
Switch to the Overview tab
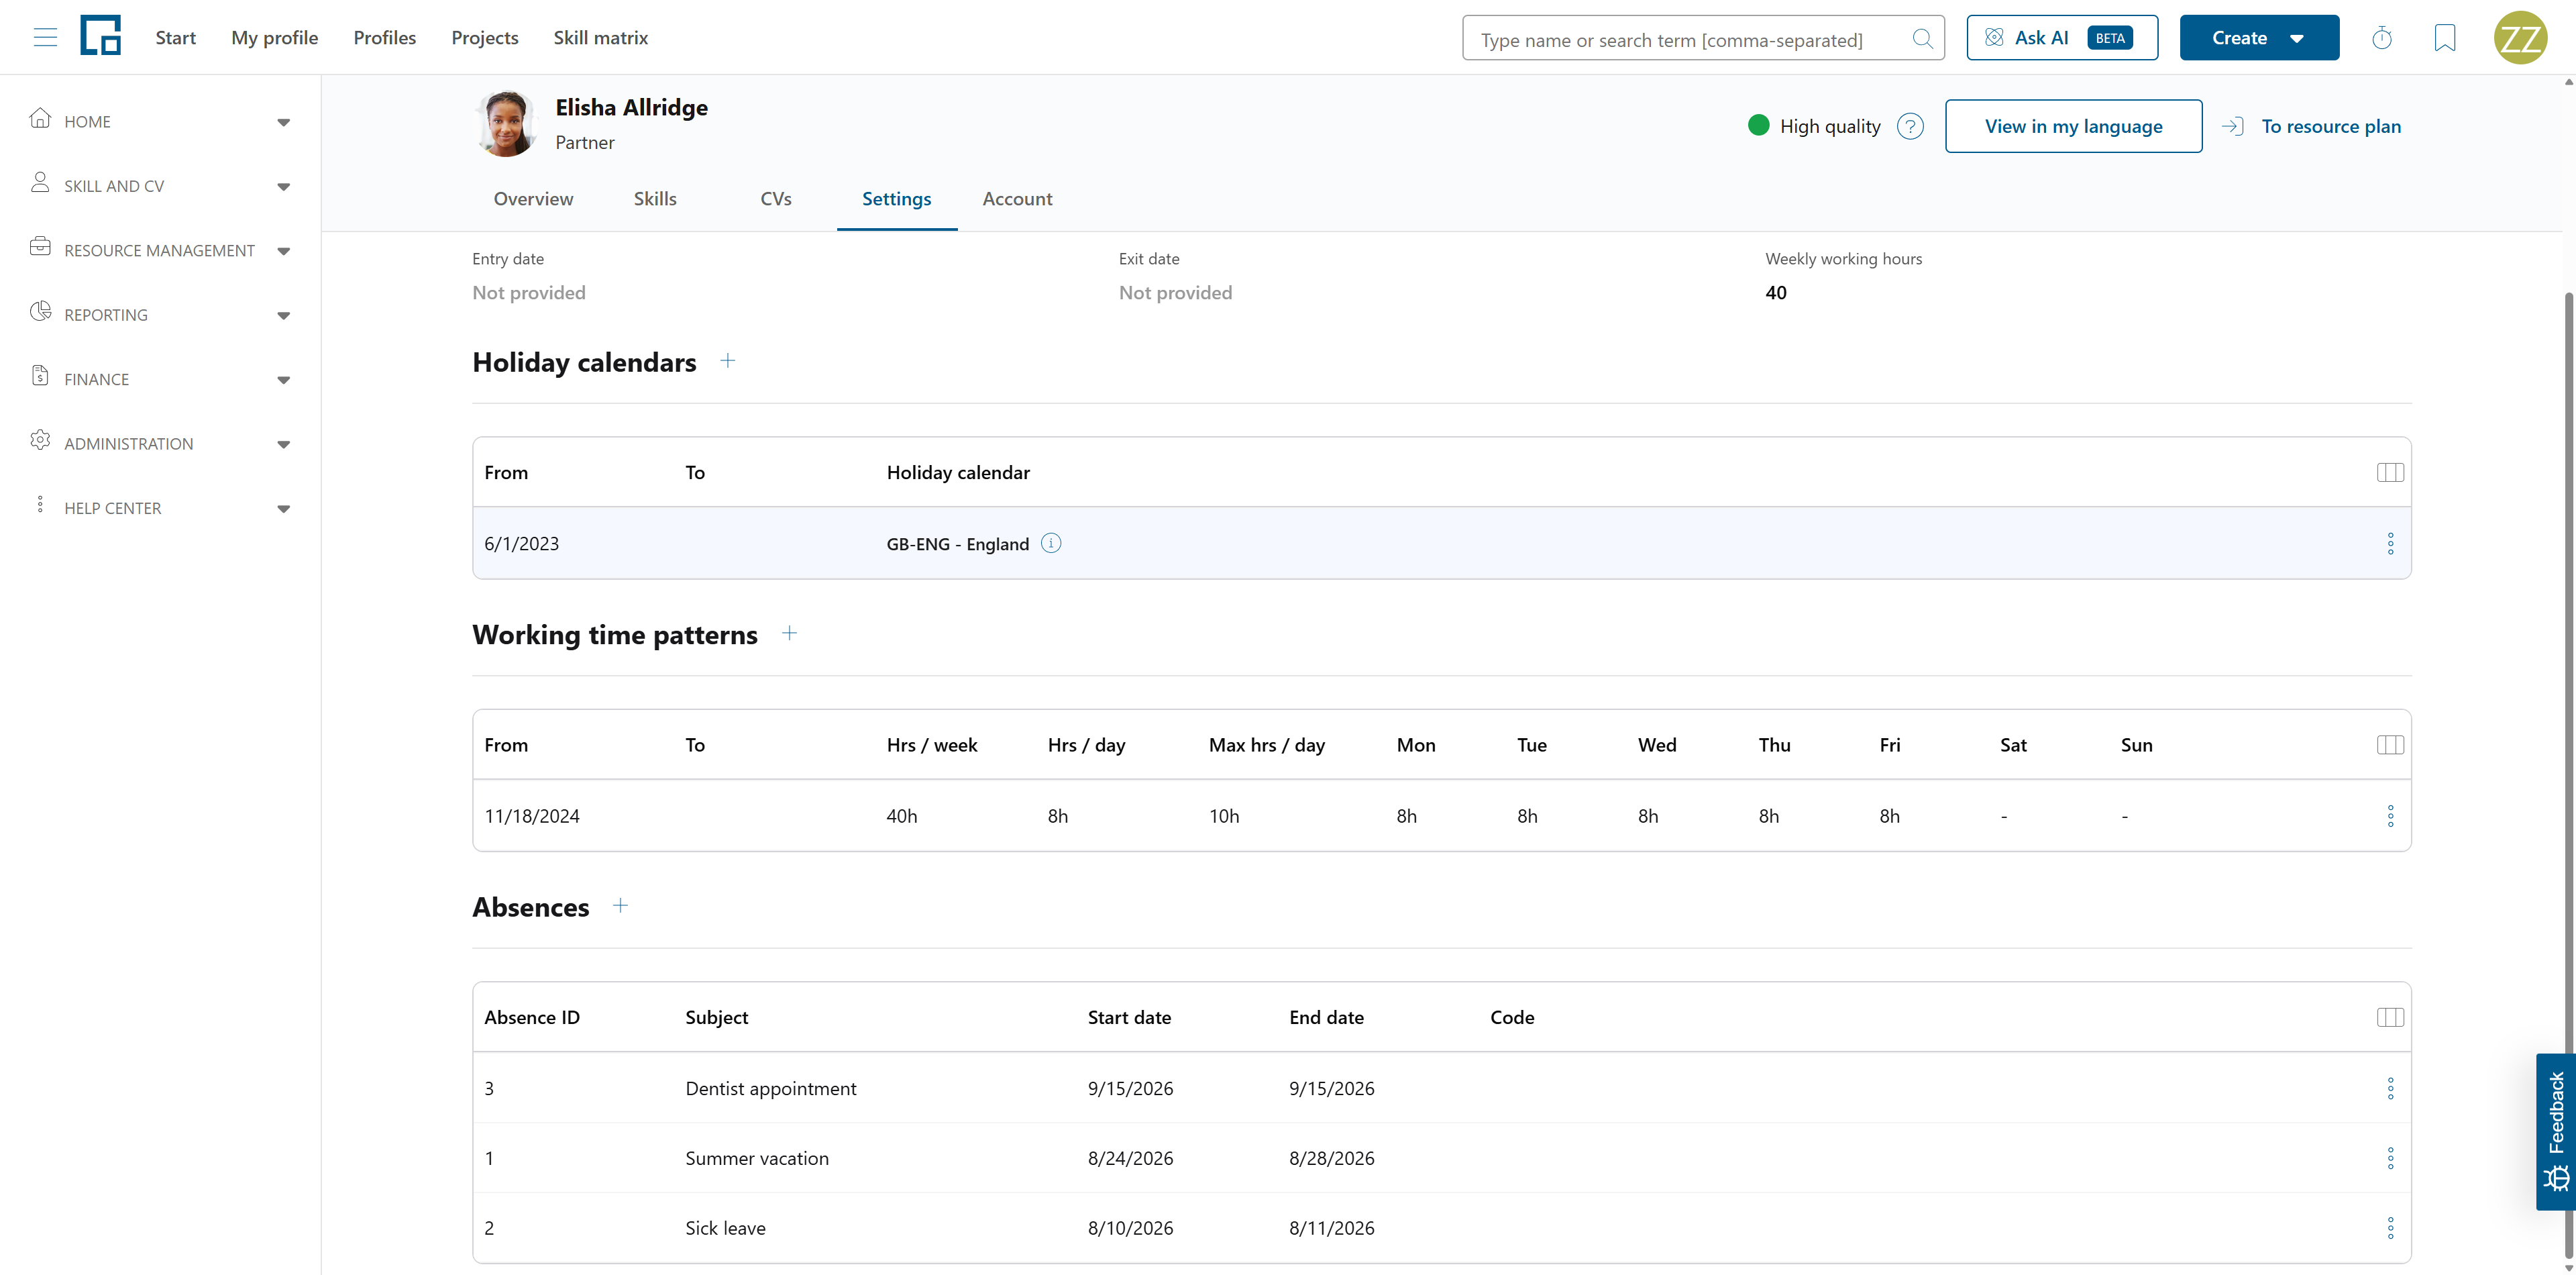click(x=533, y=199)
